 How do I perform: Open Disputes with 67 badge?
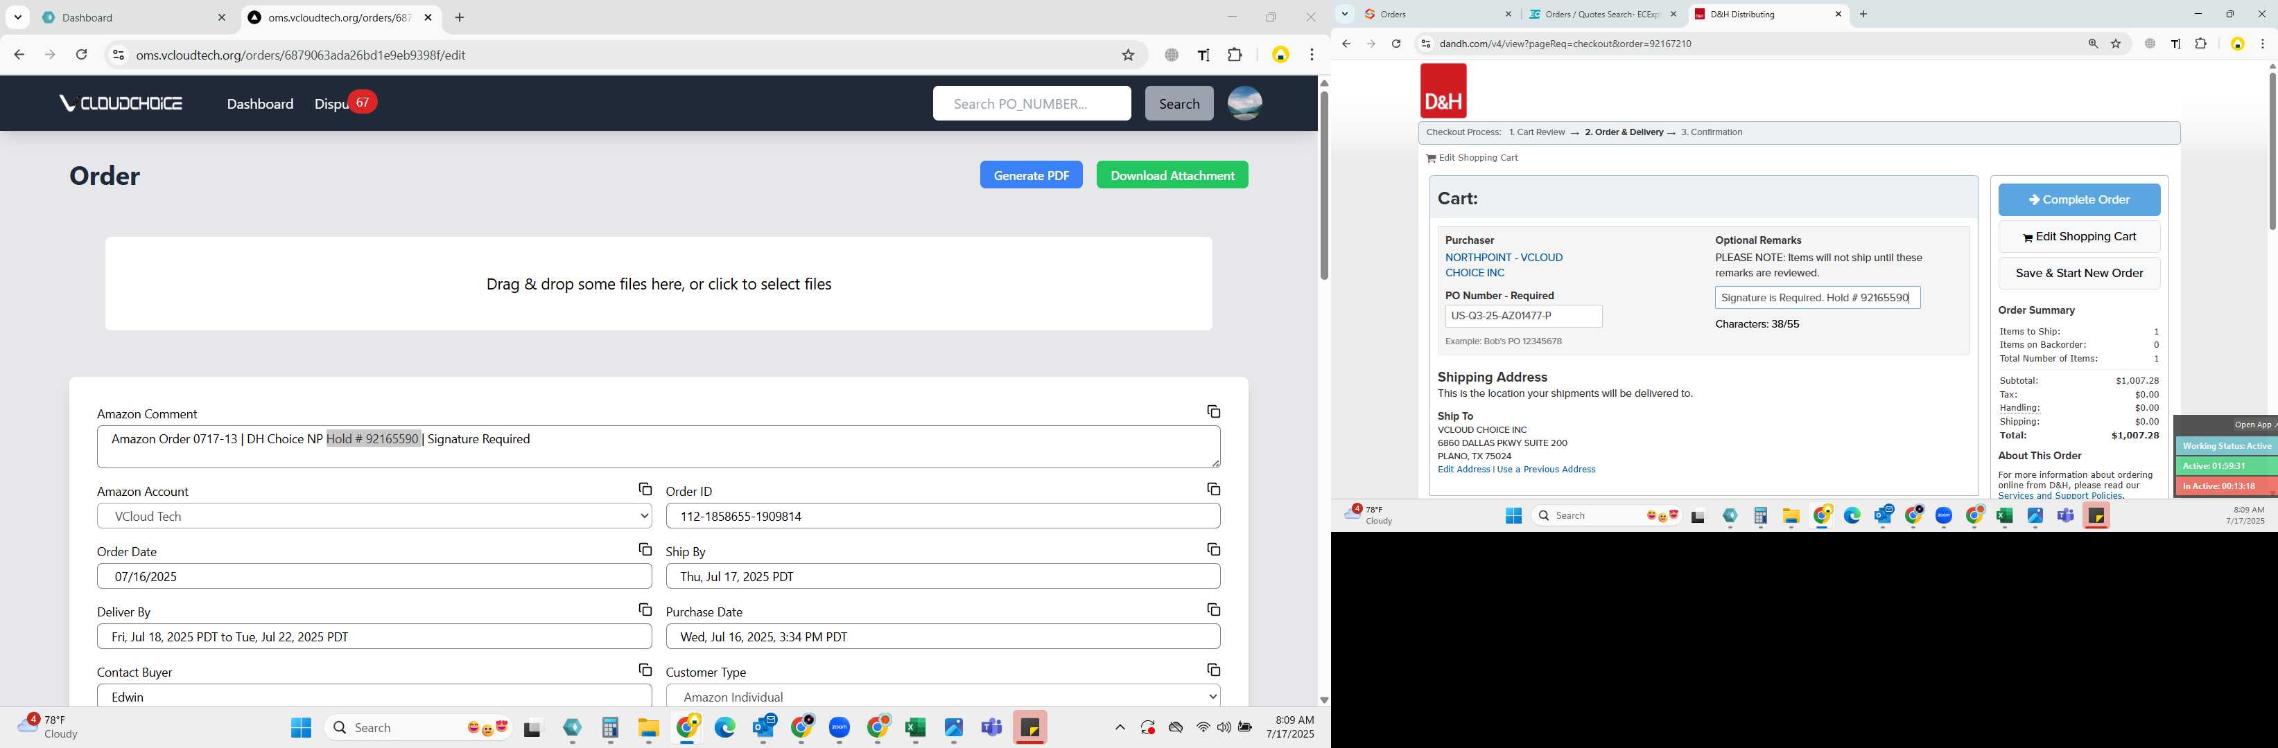(345, 103)
